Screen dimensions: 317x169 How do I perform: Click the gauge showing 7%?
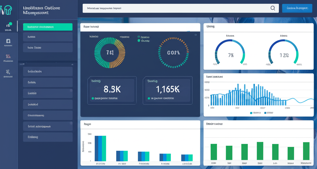point(231,52)
